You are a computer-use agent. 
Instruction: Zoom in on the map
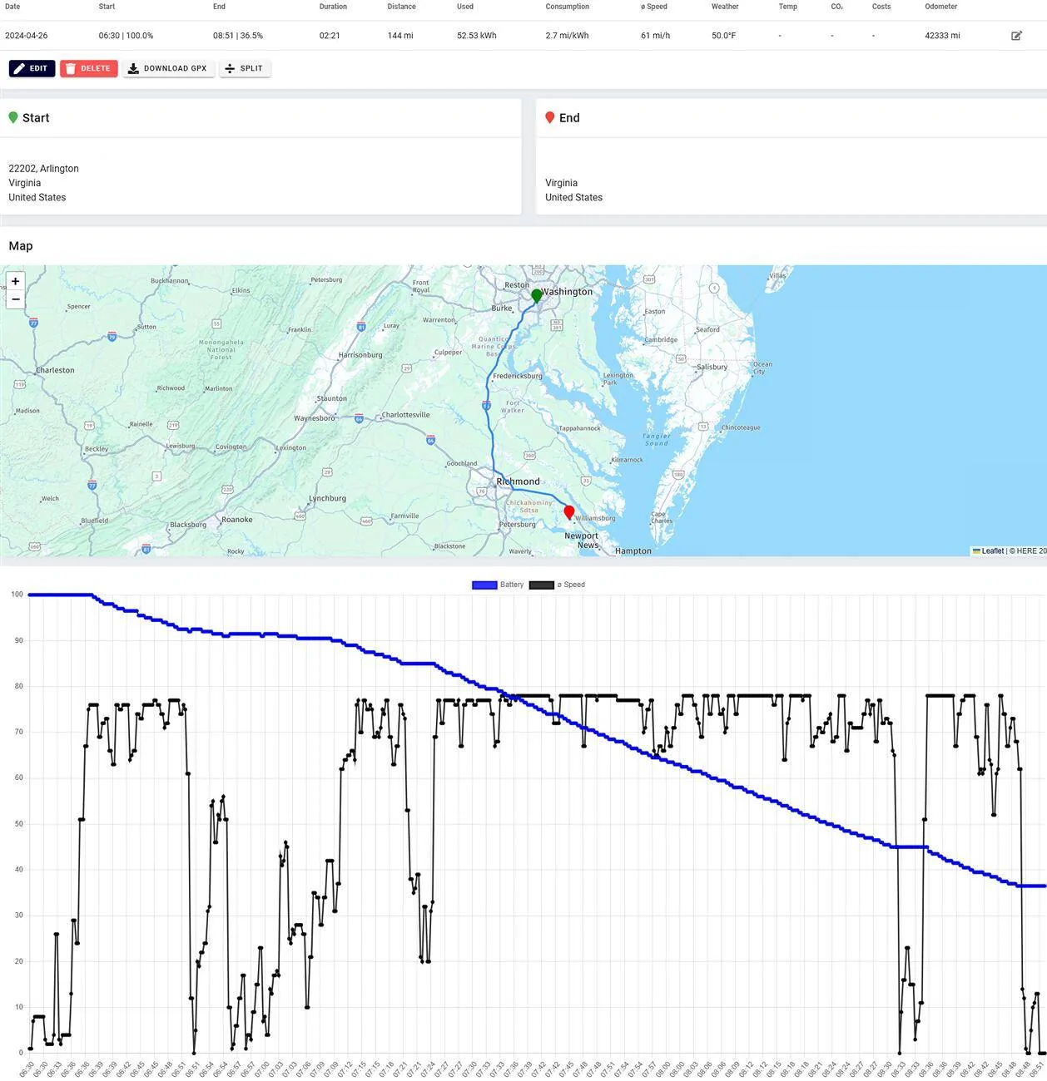coord(15,281)
